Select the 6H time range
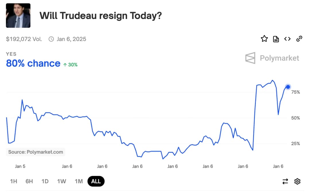The width and height of the screenshot is (310, 193). coord(29,181)
